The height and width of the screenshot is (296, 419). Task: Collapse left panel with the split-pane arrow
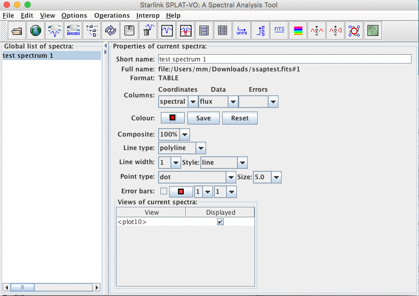pyautogui.click(x=106, y=46)
